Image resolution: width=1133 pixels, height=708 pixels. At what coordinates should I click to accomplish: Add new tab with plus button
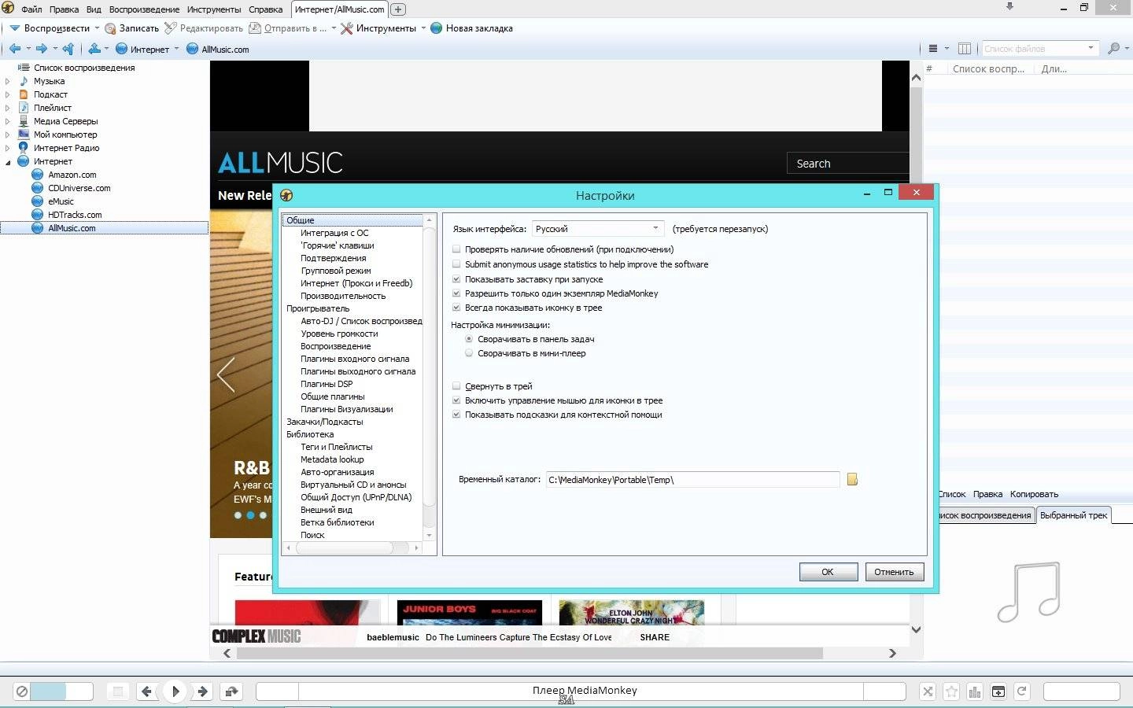pos(398,9)
